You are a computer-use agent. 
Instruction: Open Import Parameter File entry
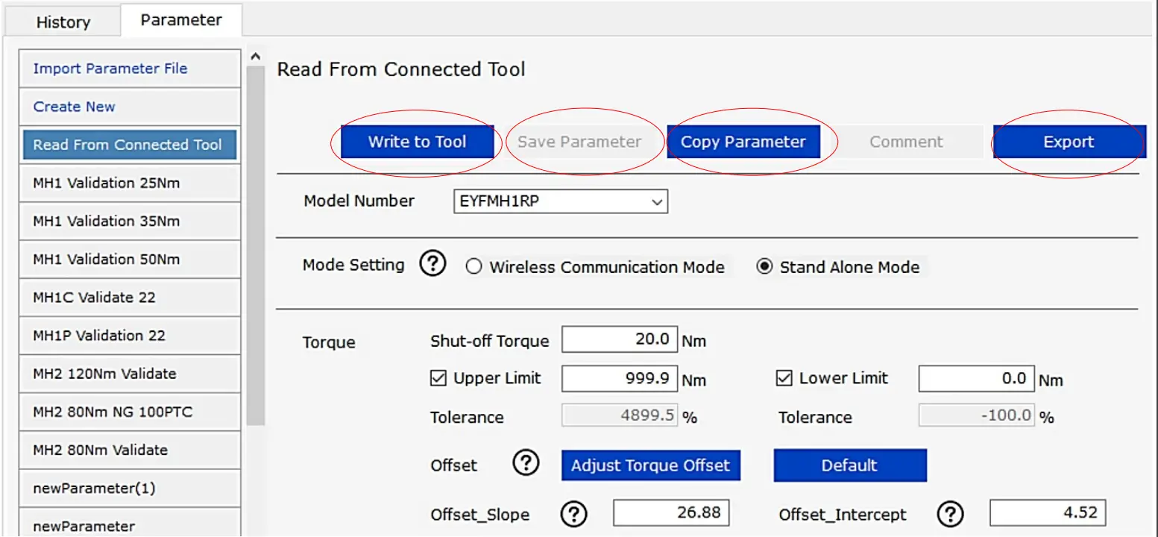pos(110,69)
